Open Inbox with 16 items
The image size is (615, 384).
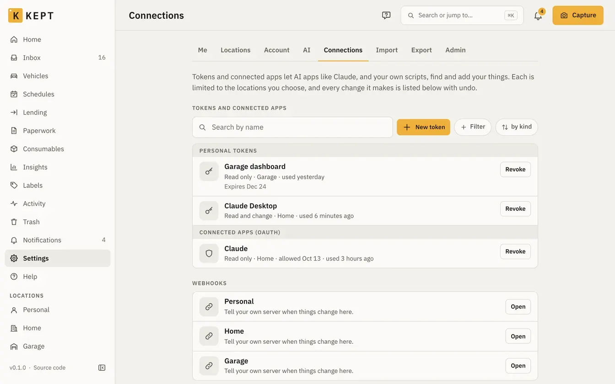click(x=58, y=58)
